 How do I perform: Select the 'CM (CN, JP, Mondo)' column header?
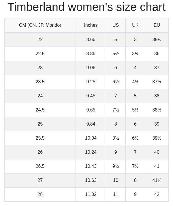(x=40, y=25)
